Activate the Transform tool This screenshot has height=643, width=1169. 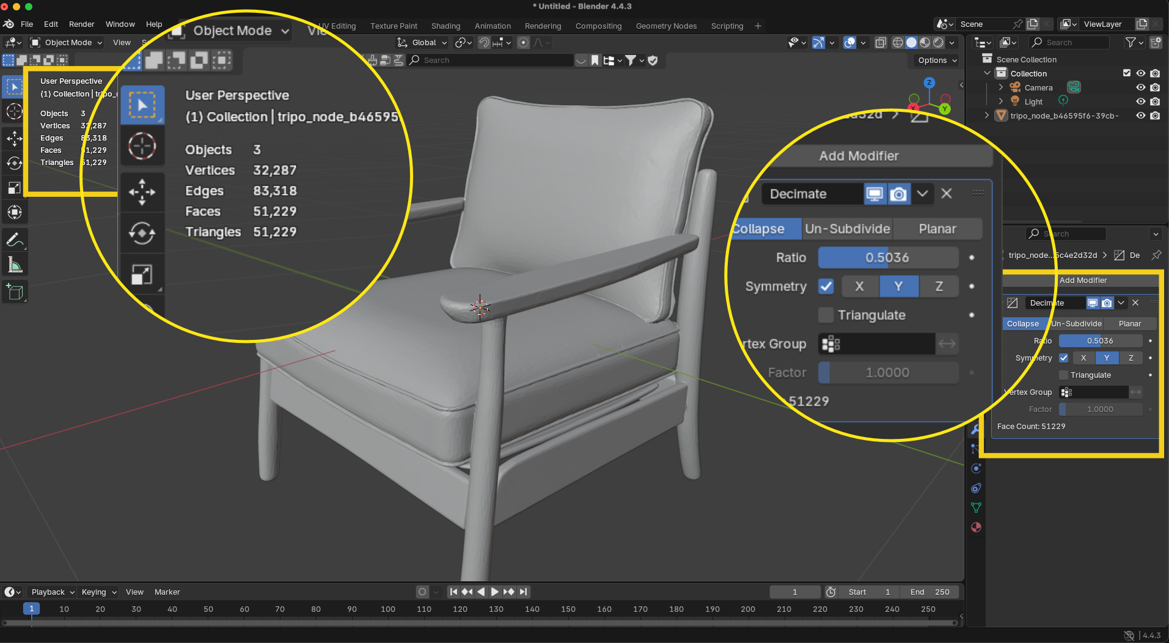15,213
